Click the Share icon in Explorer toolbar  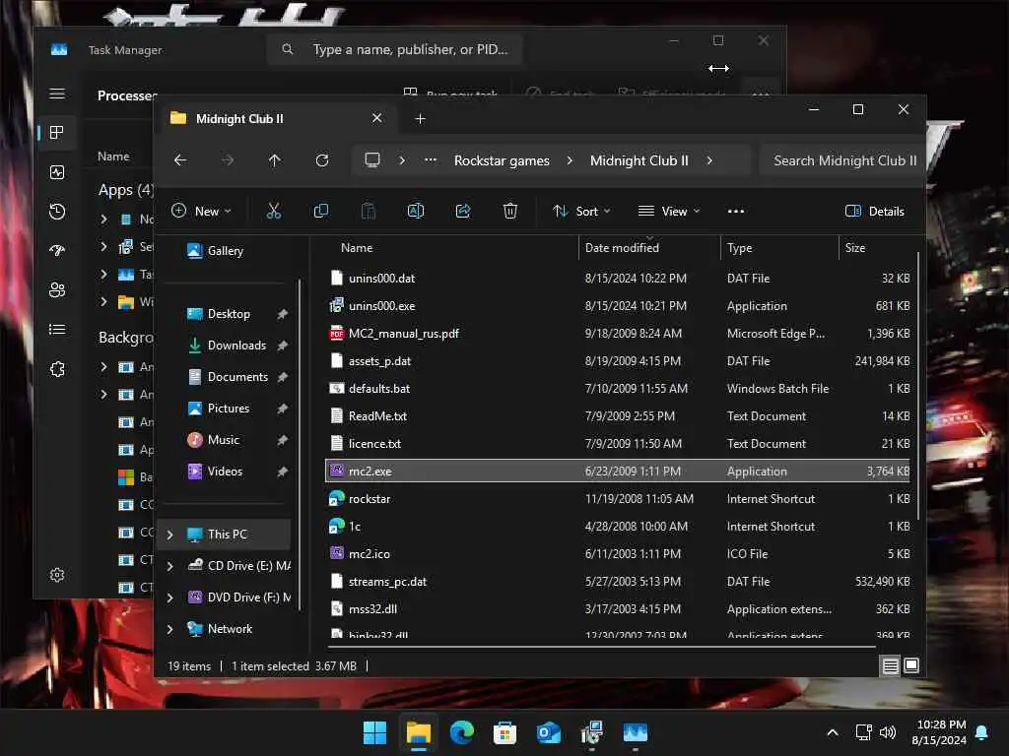(x=463, y=211)
